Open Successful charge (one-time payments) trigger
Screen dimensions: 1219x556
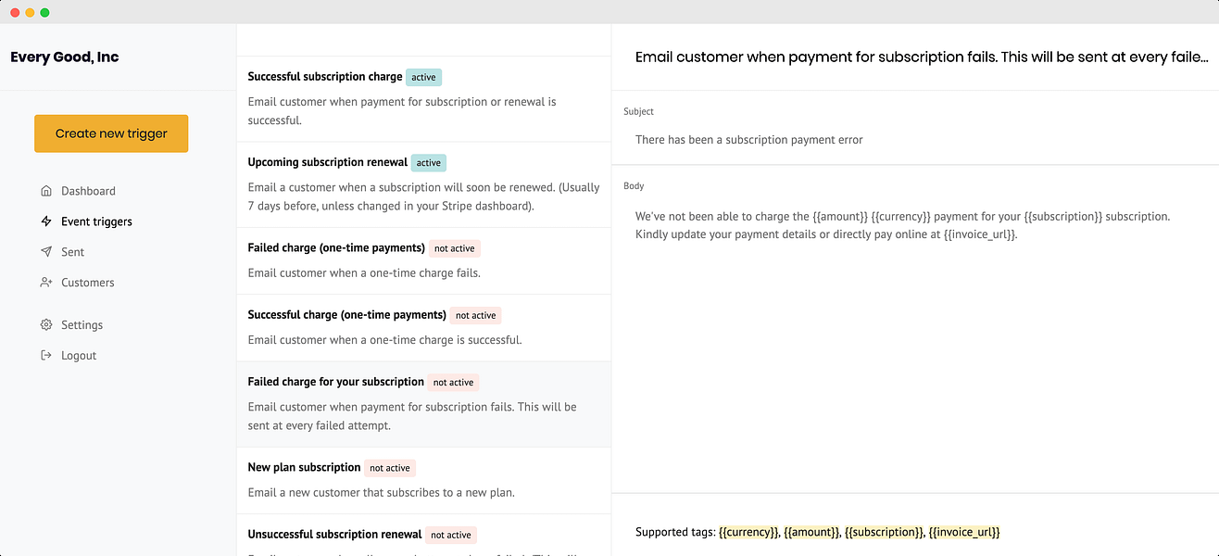pyautogui.click(x=424, y=328)
